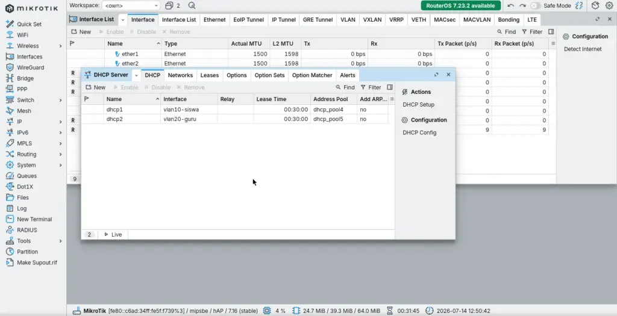617x316 pixels.
Task: Expand the Switch submenu
Action: tap(61, 101)
